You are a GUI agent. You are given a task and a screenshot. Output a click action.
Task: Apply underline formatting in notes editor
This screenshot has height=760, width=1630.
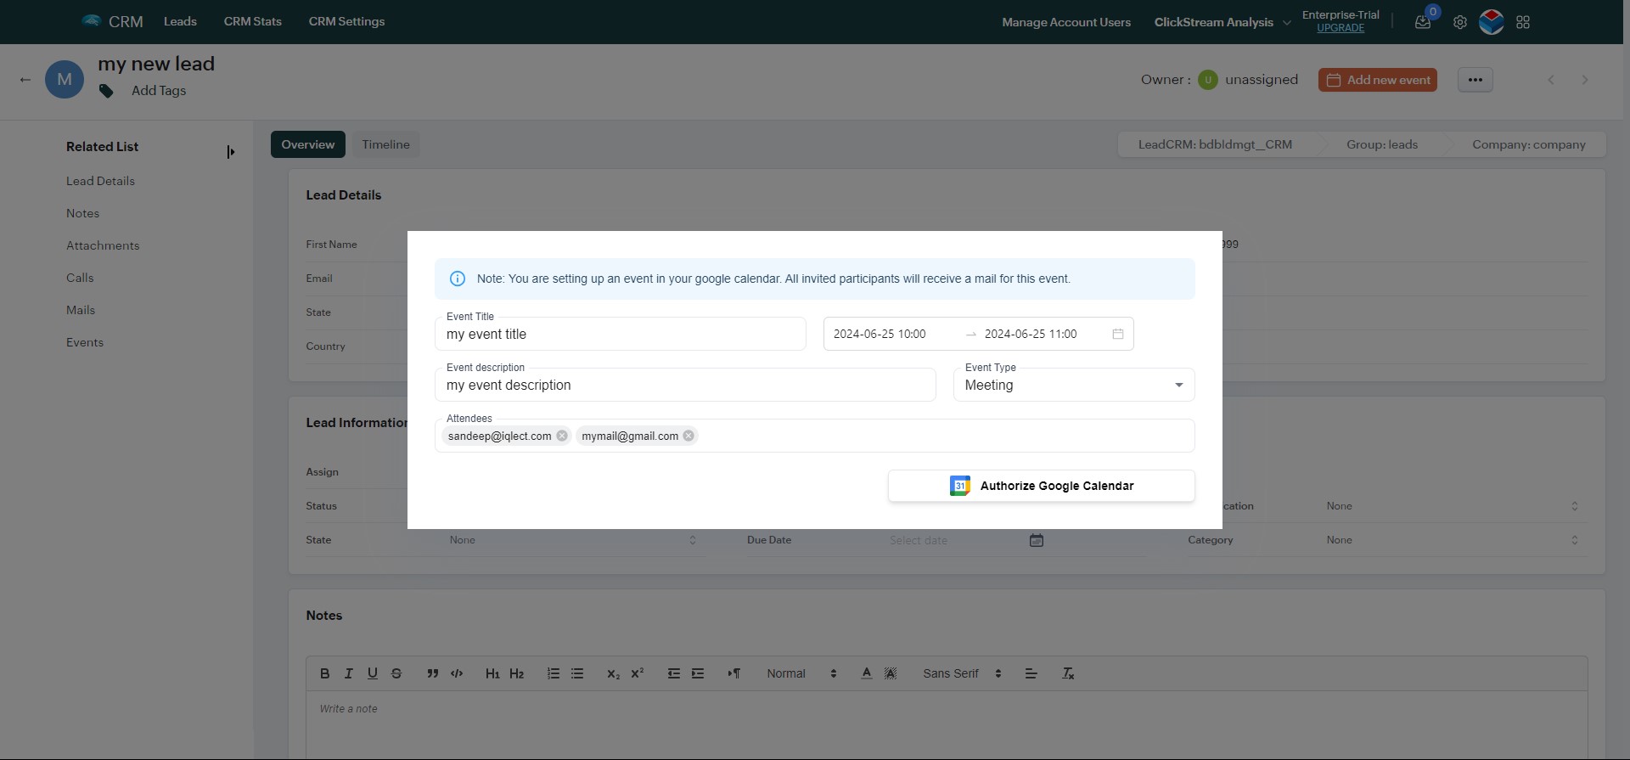click(x=372, y=673)
